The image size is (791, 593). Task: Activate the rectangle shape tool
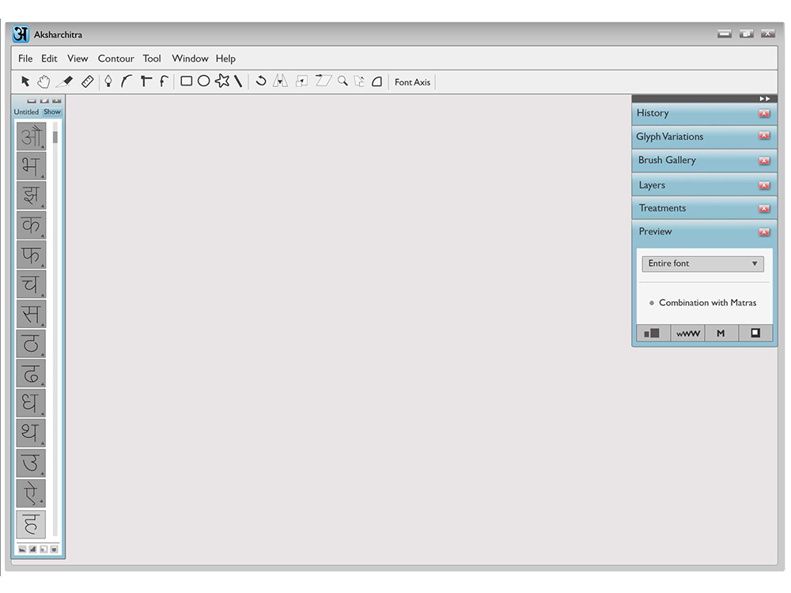[186, 81]
